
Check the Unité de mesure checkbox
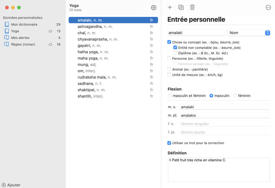169,75
